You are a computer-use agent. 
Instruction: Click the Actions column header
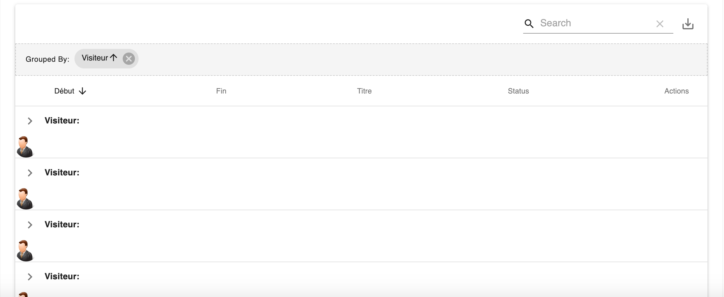click(677, 91)
